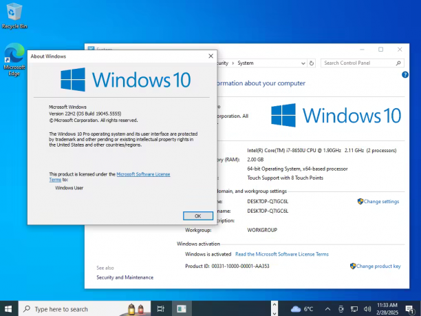Image resolution: width=421 pixels, height=316 pixels.
Task: Click the search magnifier in Control Panel
Action: click(398, 63)
